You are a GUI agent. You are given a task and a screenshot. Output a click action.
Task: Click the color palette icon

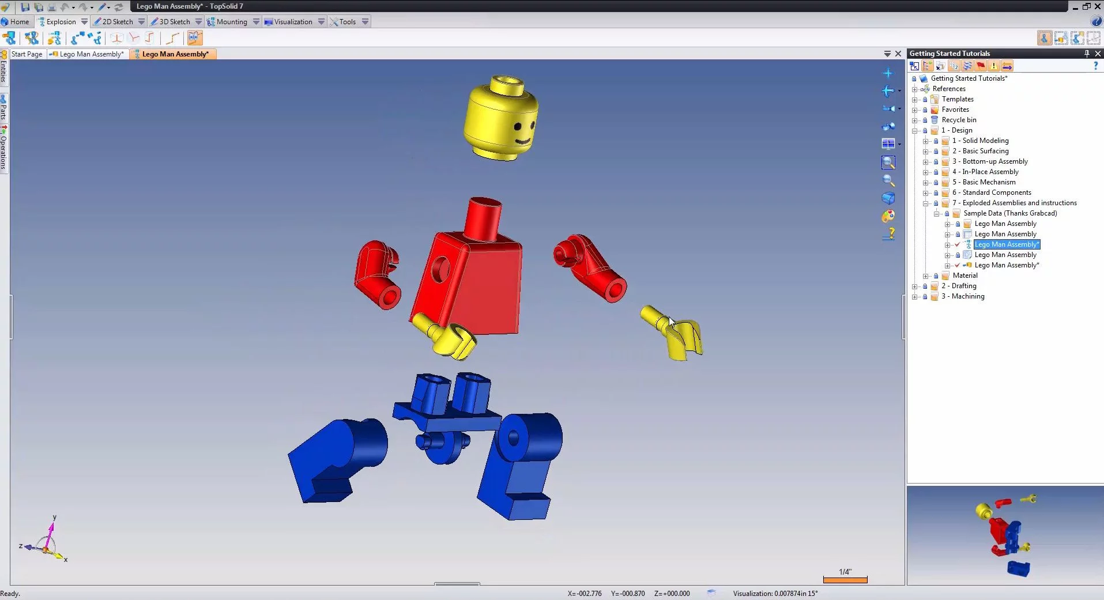click(x=888, y=216)
